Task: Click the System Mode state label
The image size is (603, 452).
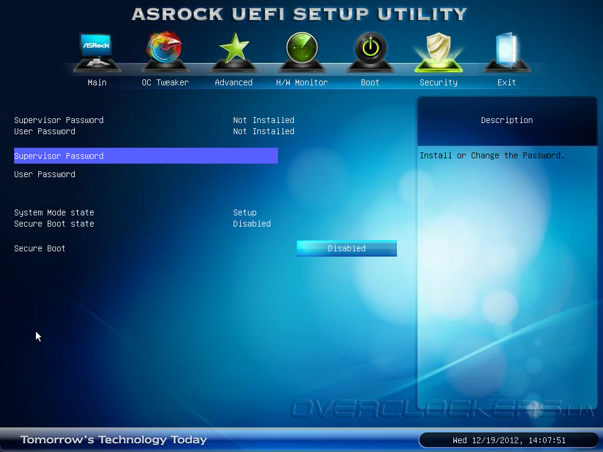Action: point(54,212)
